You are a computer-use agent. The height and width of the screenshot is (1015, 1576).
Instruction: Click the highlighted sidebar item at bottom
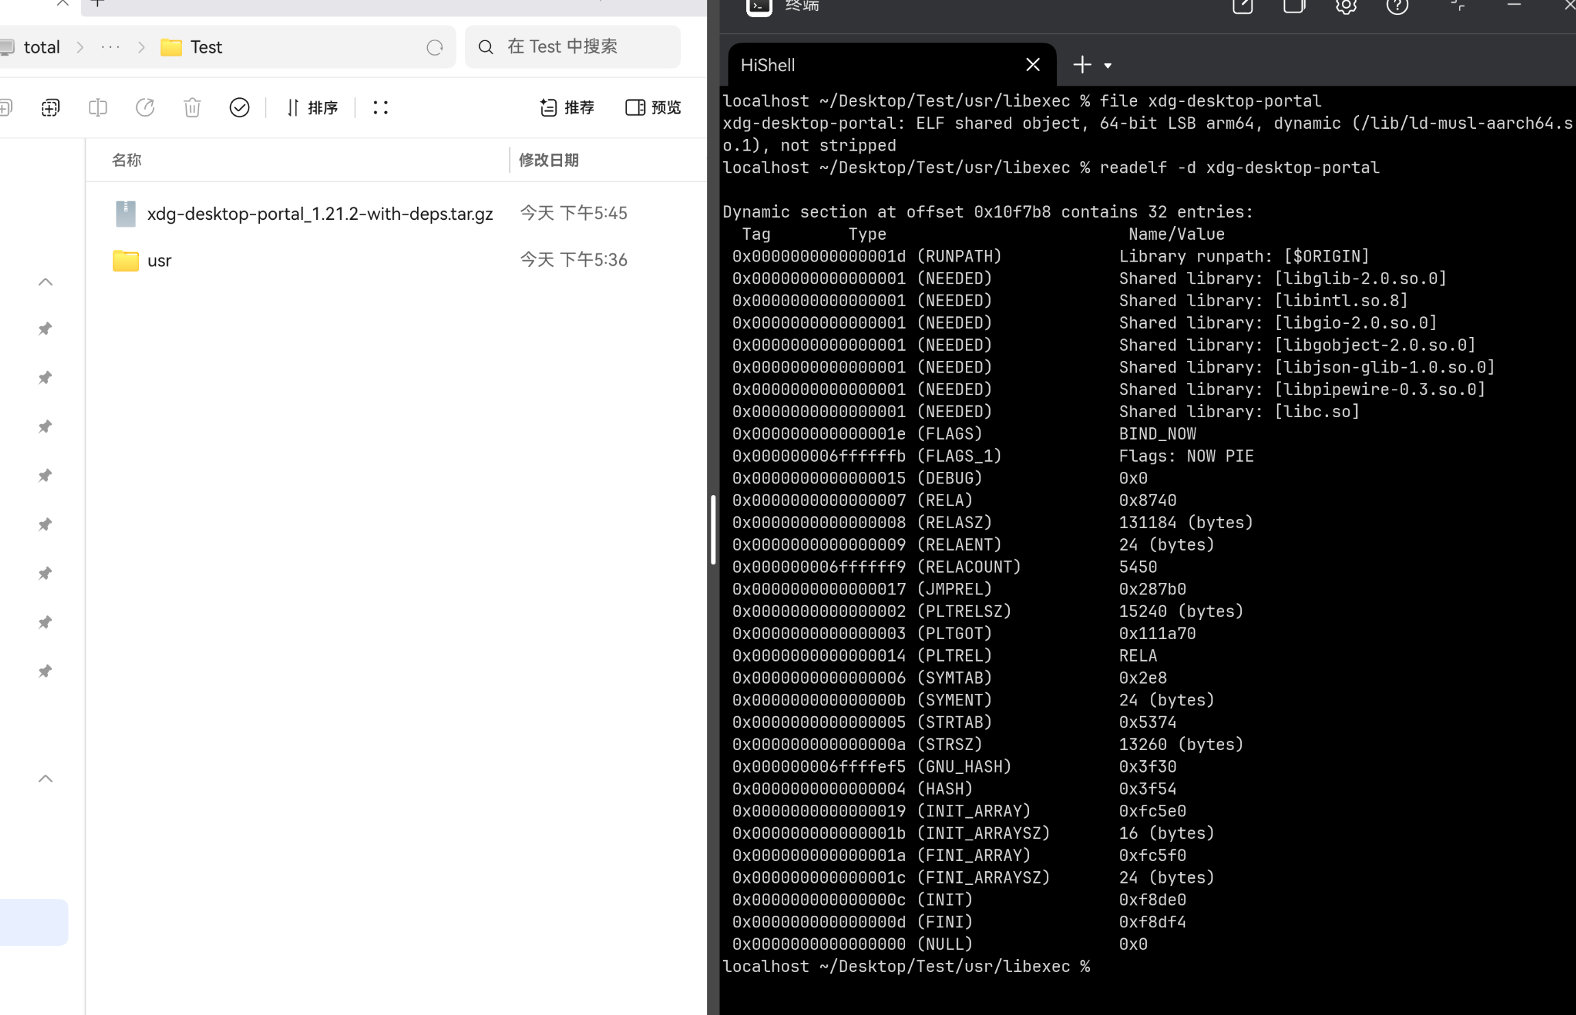(x=34, y=923)
